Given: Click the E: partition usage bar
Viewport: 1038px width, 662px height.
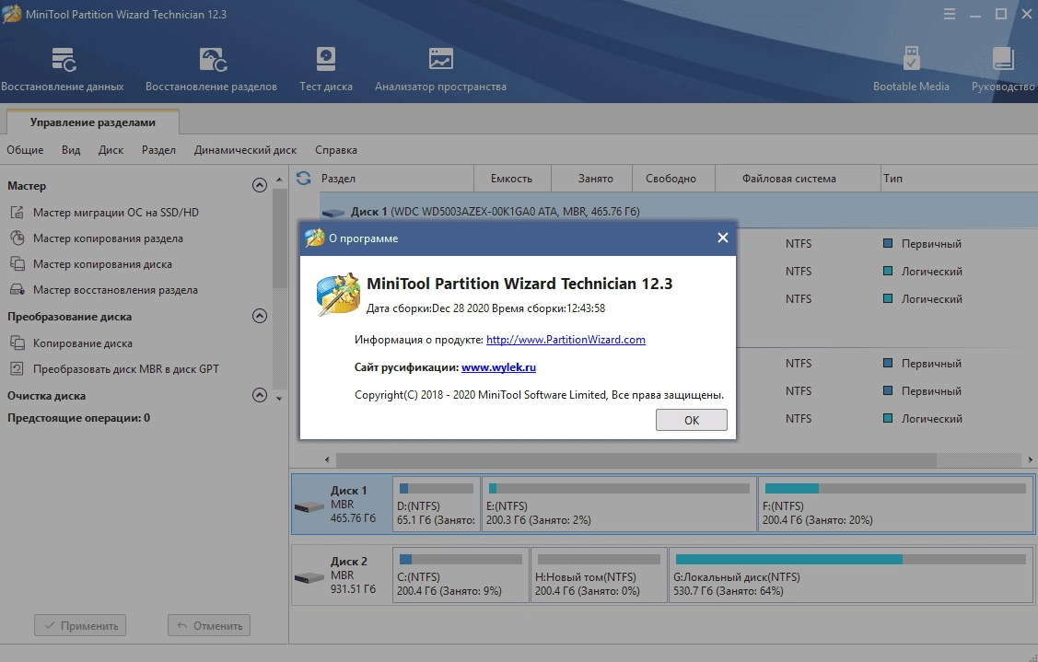Looking at the screenshot, I should [x=619, y=489].
